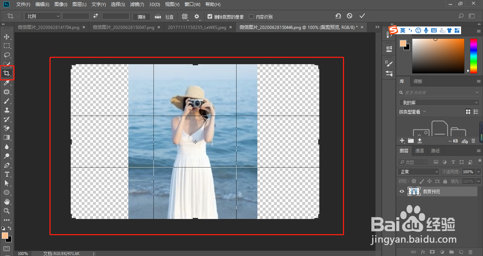The width and height of the screenshot is (483, 256).
Task: Toggle lock transparent pixels
Action: pos(414,181)
